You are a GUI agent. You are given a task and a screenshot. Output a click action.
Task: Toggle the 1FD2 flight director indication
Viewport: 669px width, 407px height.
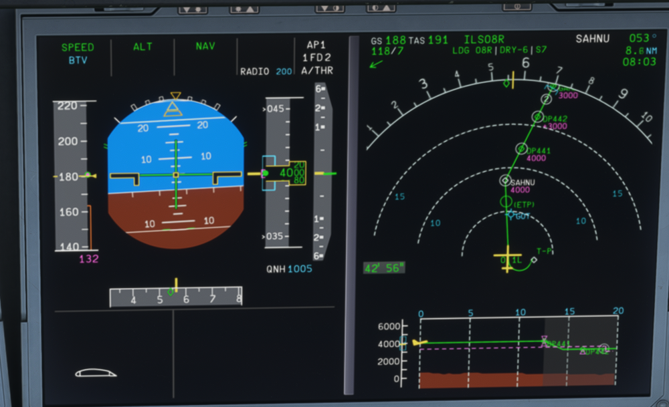pyautogui.click(x=316, y=57)
